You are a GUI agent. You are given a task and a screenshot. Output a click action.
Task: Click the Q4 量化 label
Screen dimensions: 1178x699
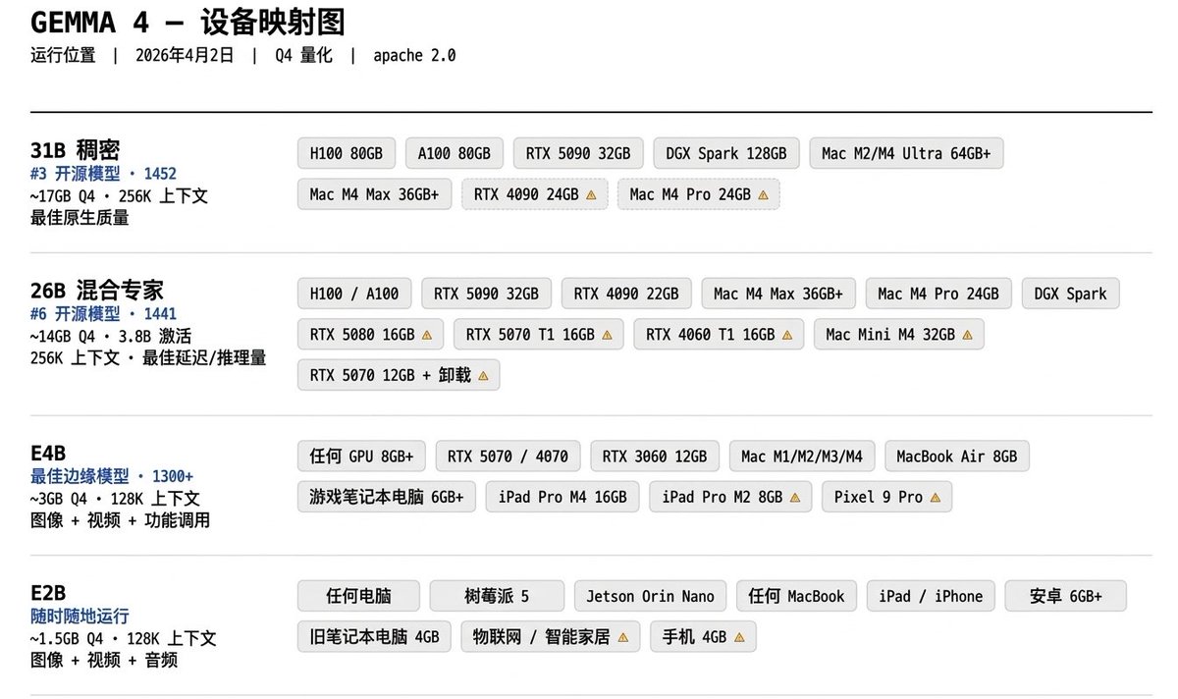coord(303,56)
